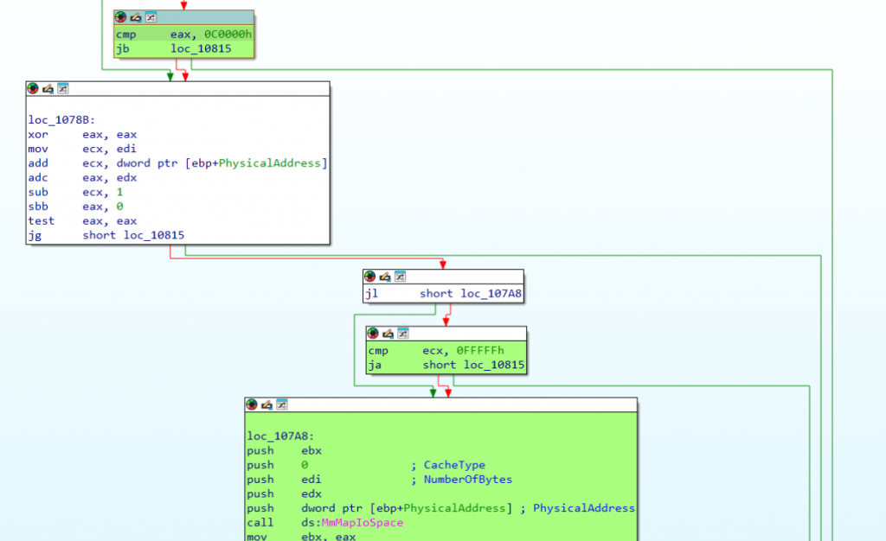This screenshot has width=886, height=541.
Task: Open color picker on jl node
Action: 369,276
